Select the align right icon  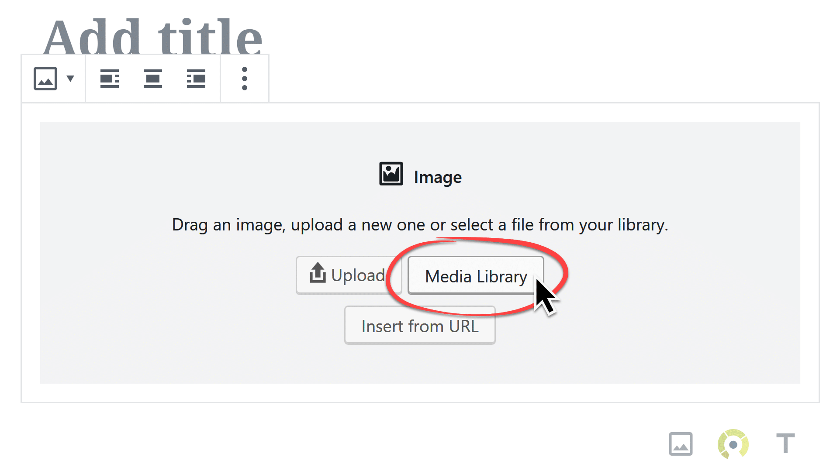click(x=196, y=79)
